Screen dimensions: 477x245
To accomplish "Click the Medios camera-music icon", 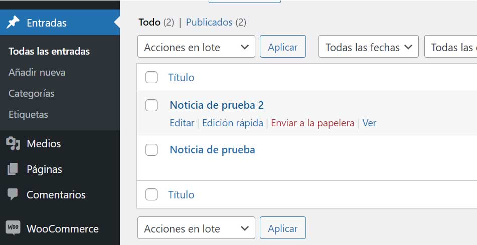I will (13, 143).
